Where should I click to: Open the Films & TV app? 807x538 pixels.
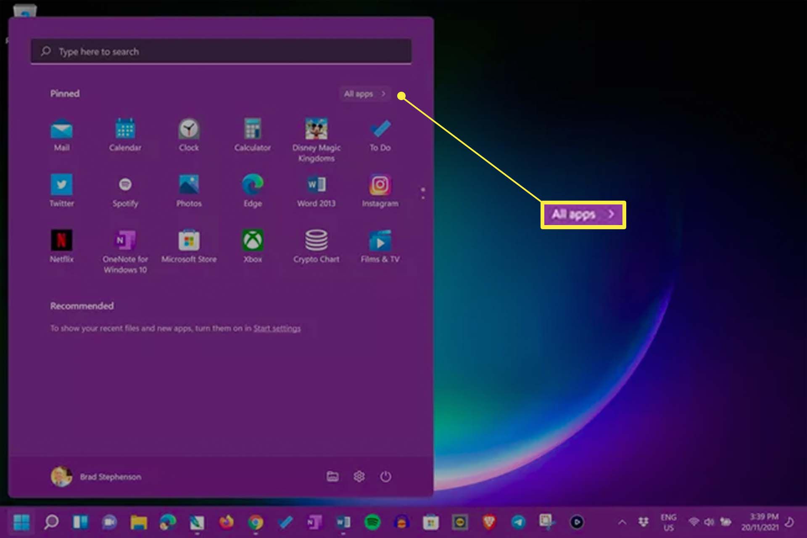click(x=380, y=247)
